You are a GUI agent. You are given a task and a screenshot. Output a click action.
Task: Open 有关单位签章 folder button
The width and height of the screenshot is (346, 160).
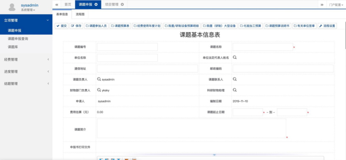pos(304,26)
